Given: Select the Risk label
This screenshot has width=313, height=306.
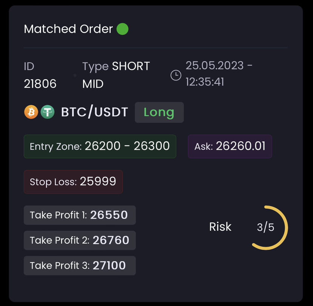Looking at the screenshot, I should point(220,227).
